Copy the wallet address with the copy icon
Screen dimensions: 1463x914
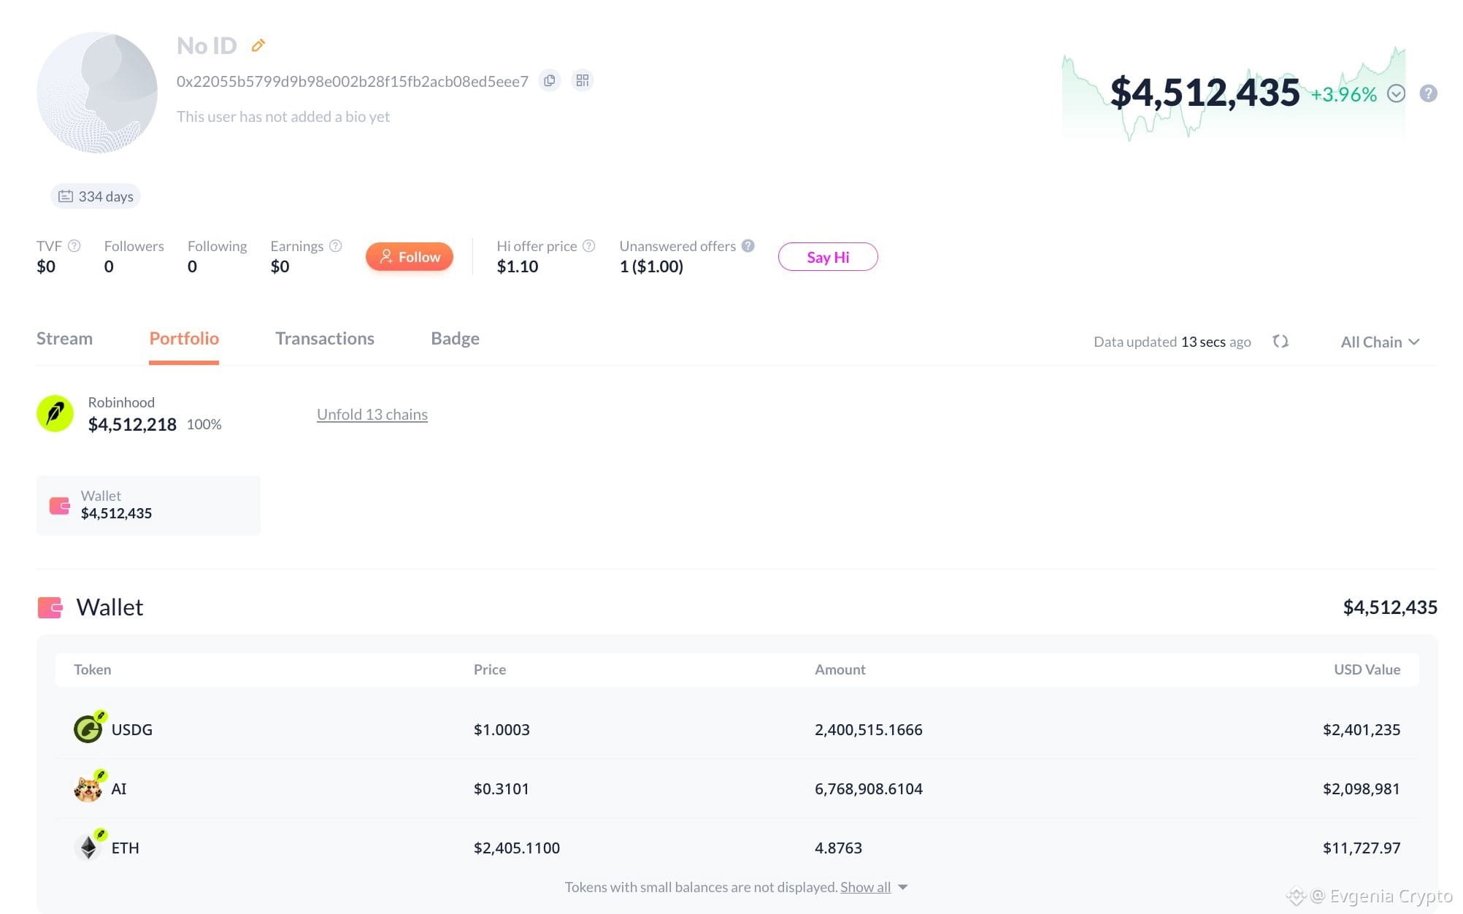click(550, 80)
